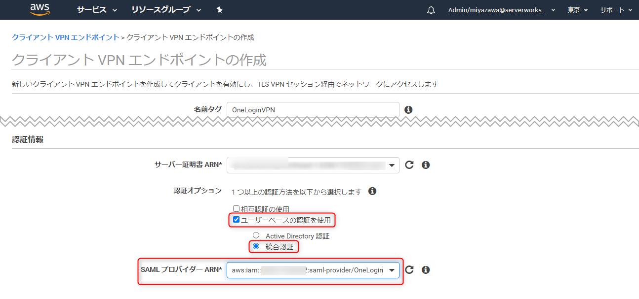Click info icon beside 認証オプション description
The image size is (639, 299).
[x=373, y=191]
